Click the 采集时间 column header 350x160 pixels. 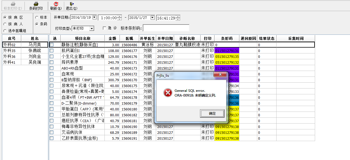[296, 38]
